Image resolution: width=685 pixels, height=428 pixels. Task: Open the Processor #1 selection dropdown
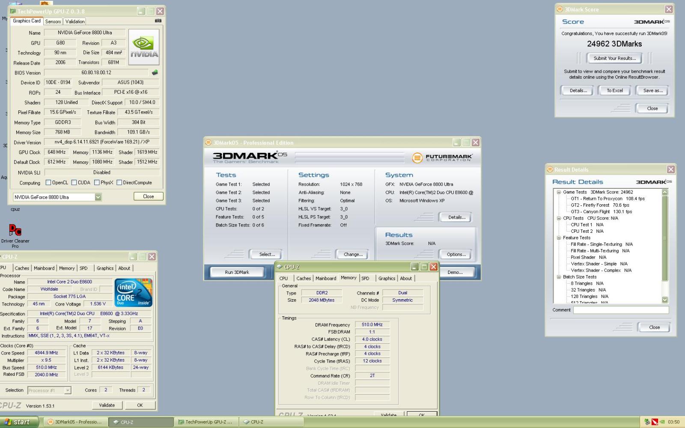pos(68,390)
